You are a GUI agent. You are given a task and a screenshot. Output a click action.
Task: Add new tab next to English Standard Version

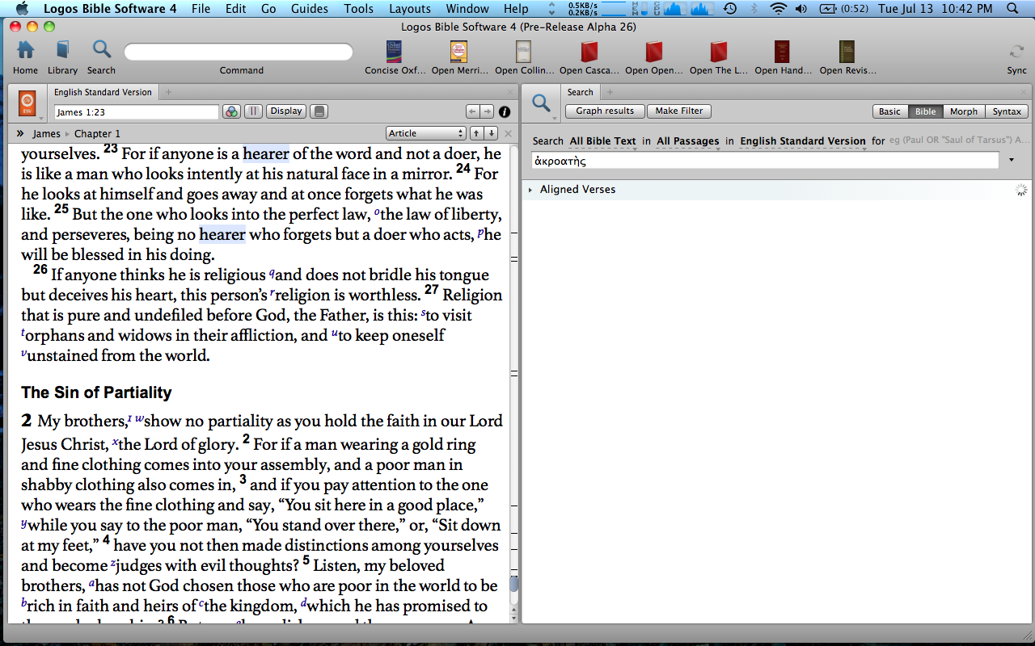click(x=168, y=92)
